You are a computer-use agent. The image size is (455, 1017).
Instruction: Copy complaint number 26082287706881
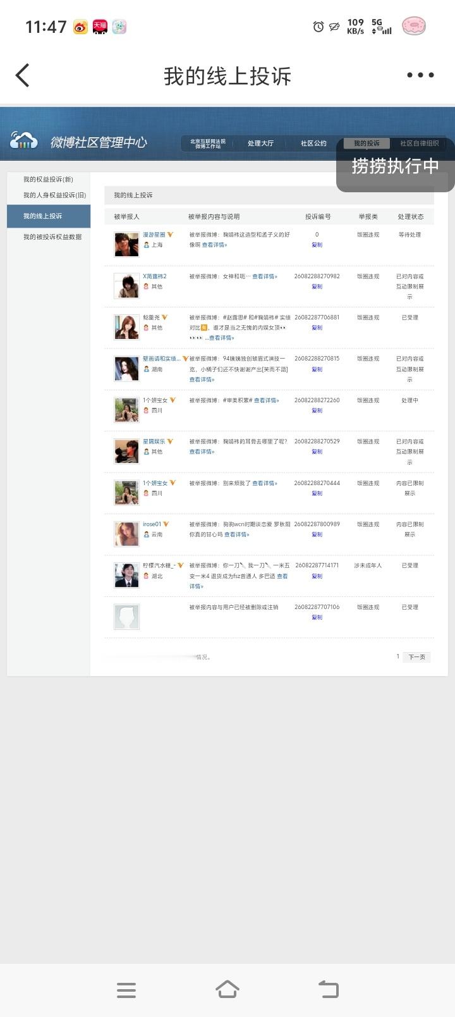pyautogui.click(x=317, y=328)
